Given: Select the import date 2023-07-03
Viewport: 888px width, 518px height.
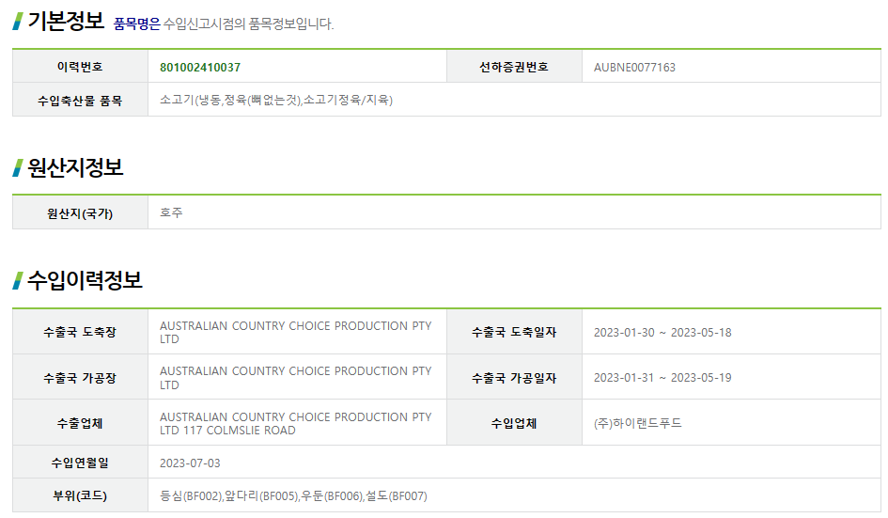Looking at the screenshot, I should (x=190, y=463).
